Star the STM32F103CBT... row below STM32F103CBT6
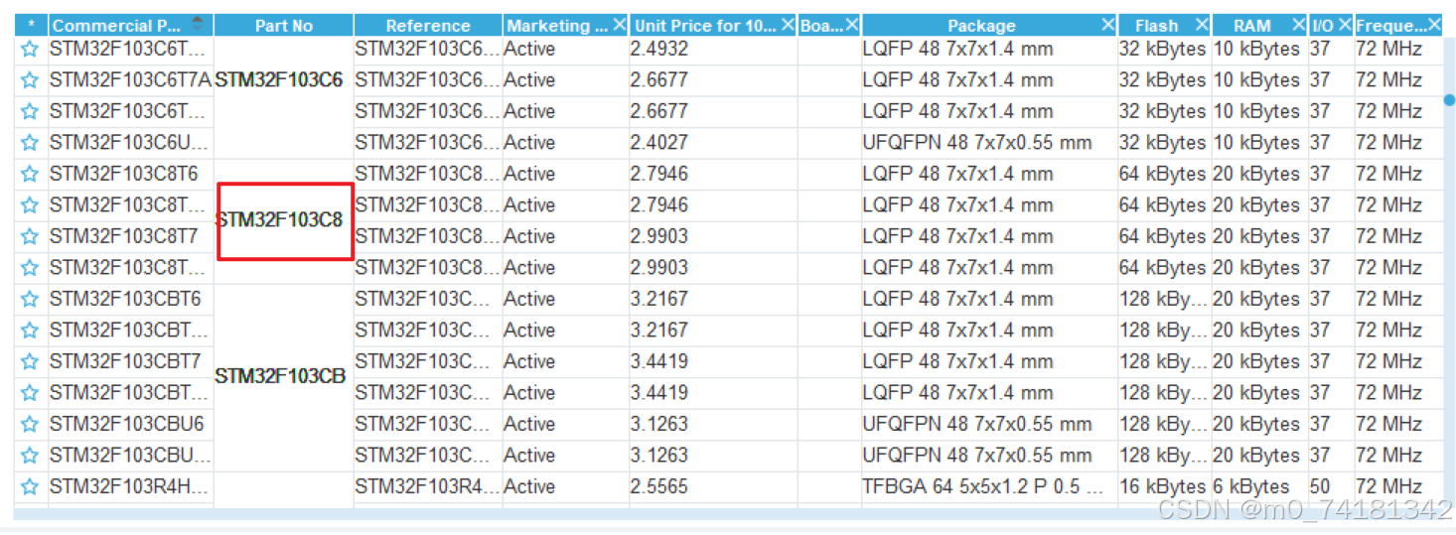 click(x=30, y=331)
